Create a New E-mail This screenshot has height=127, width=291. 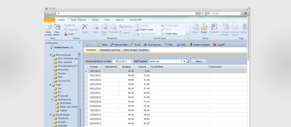point(48,30)
